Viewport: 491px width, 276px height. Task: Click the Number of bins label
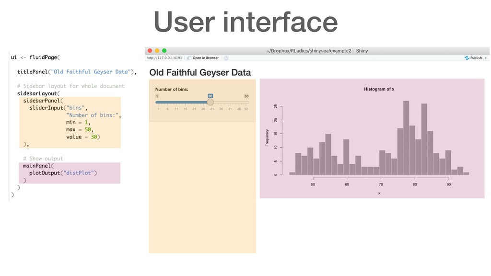tap(172, 89)
